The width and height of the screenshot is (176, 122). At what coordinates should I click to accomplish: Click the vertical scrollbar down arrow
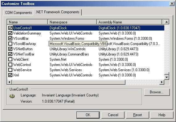click(x=167, y=77)
